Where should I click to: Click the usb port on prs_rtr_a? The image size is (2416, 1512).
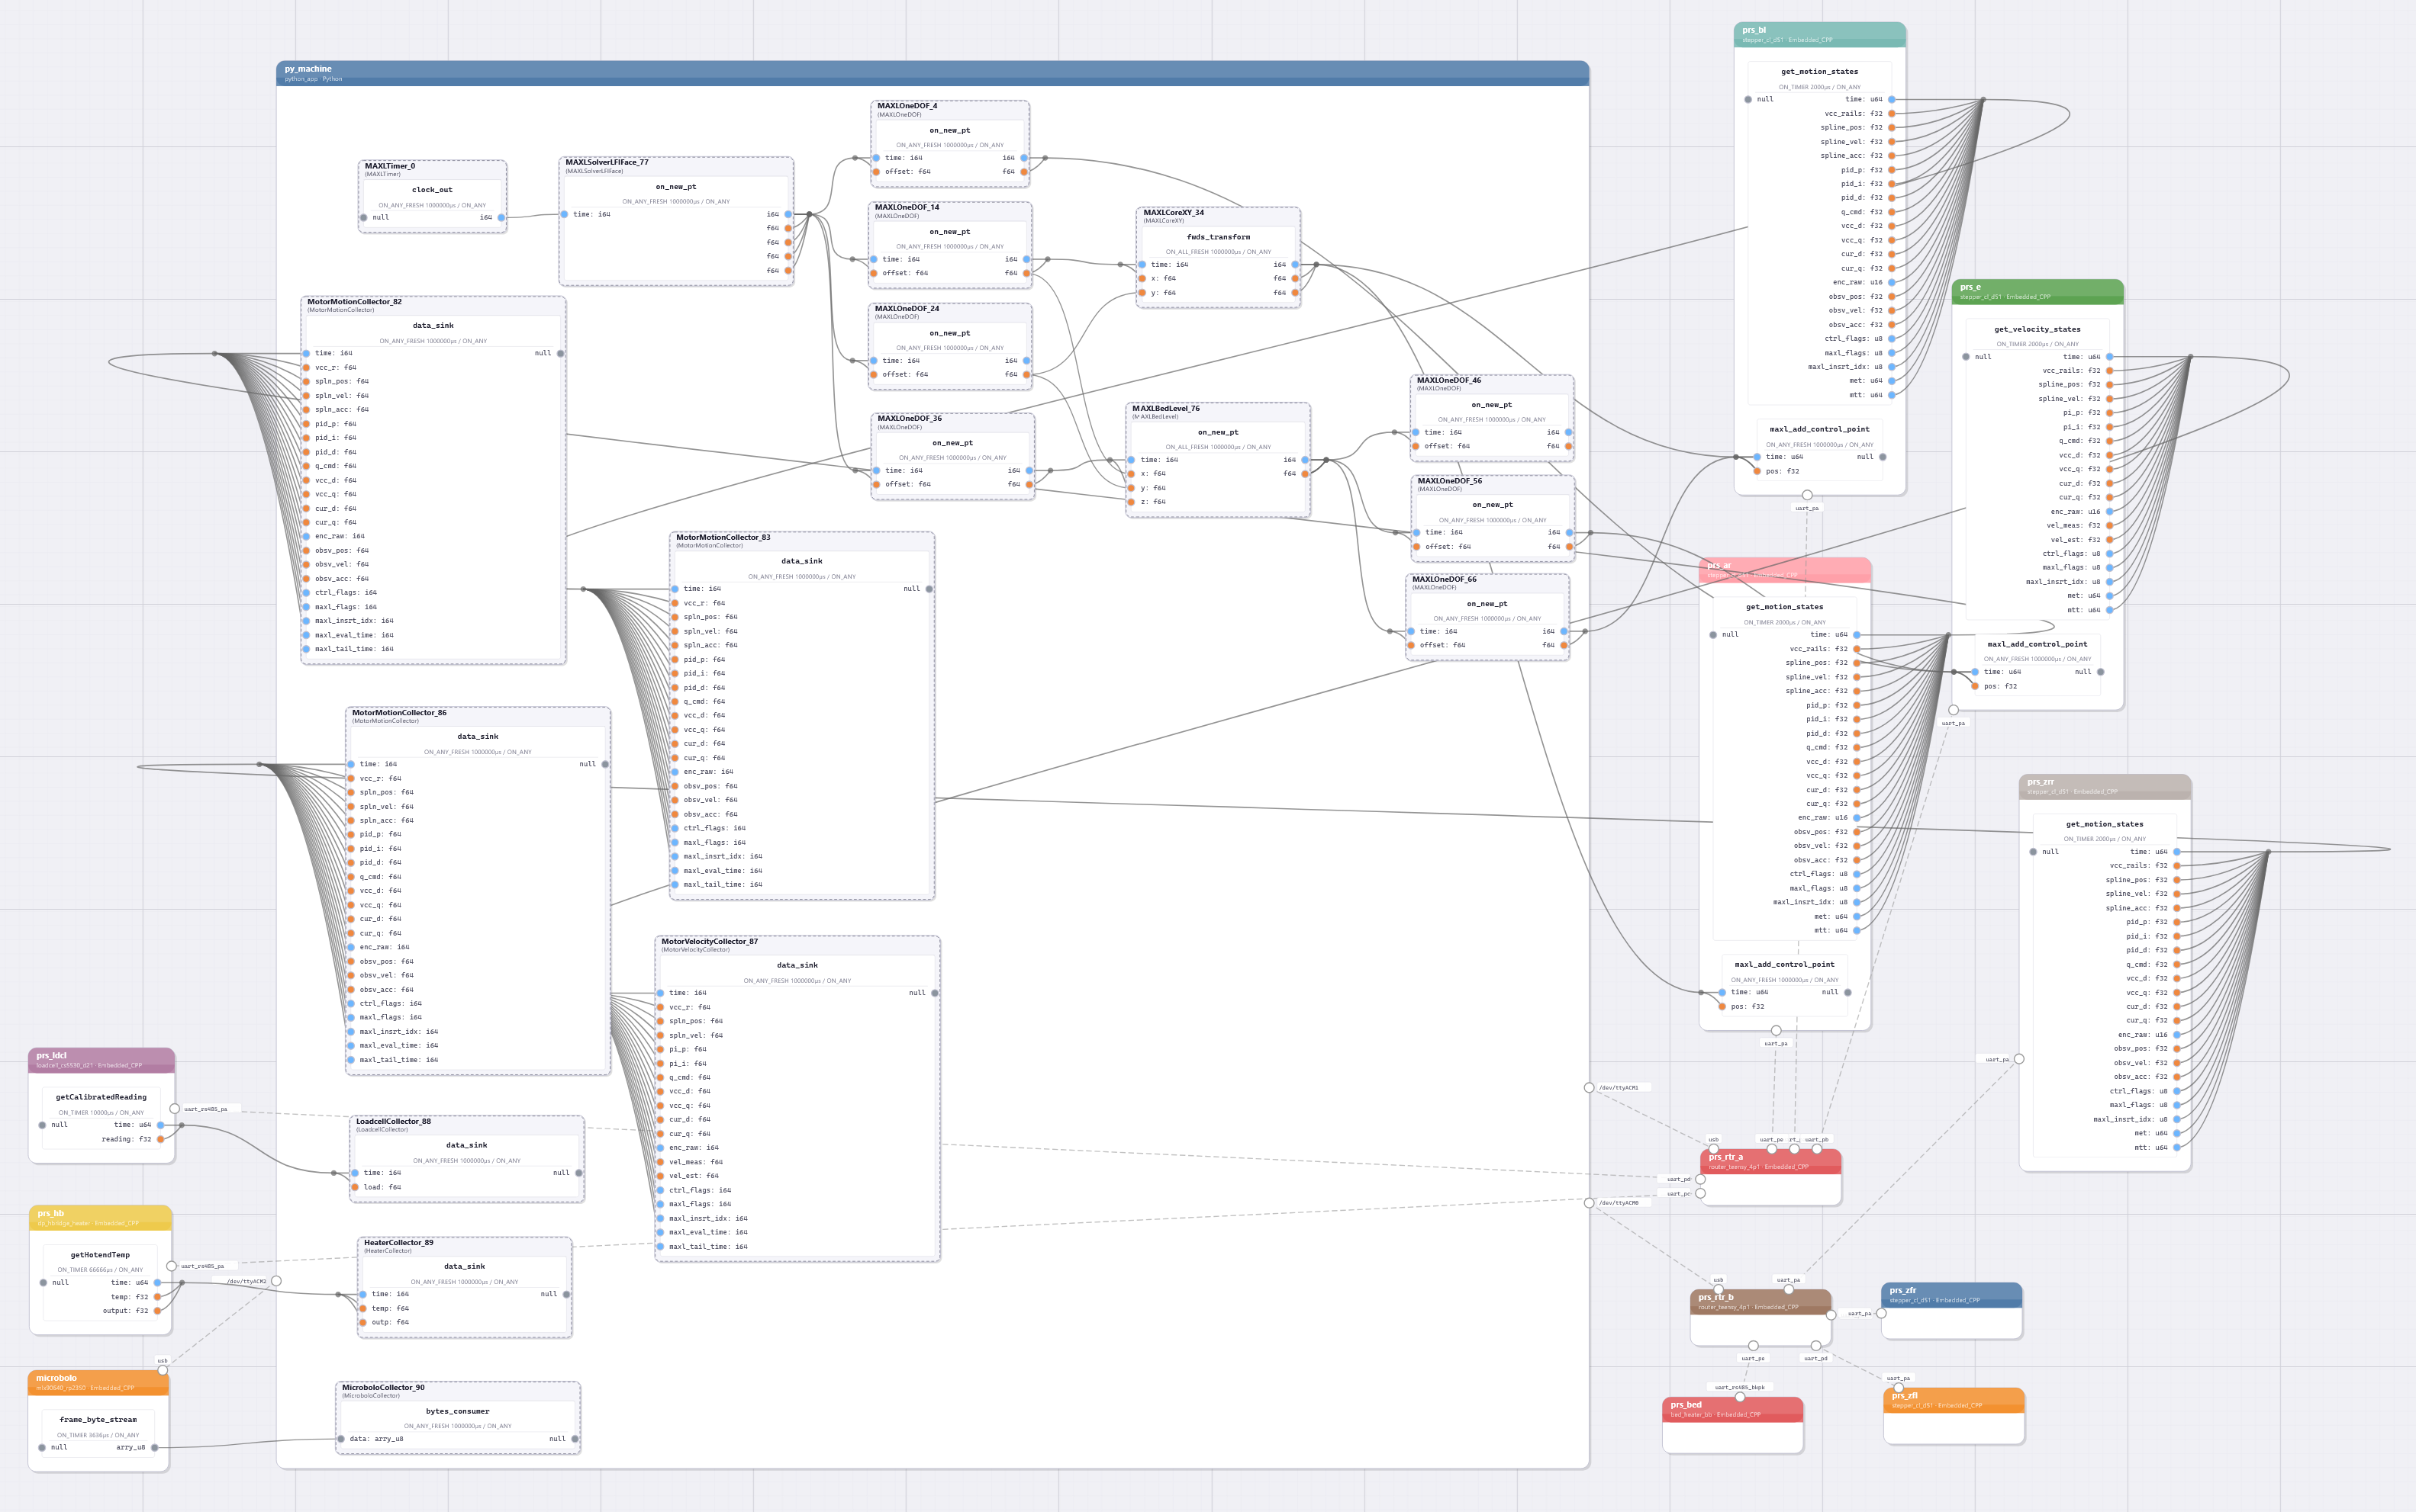click(1713, 1149)
